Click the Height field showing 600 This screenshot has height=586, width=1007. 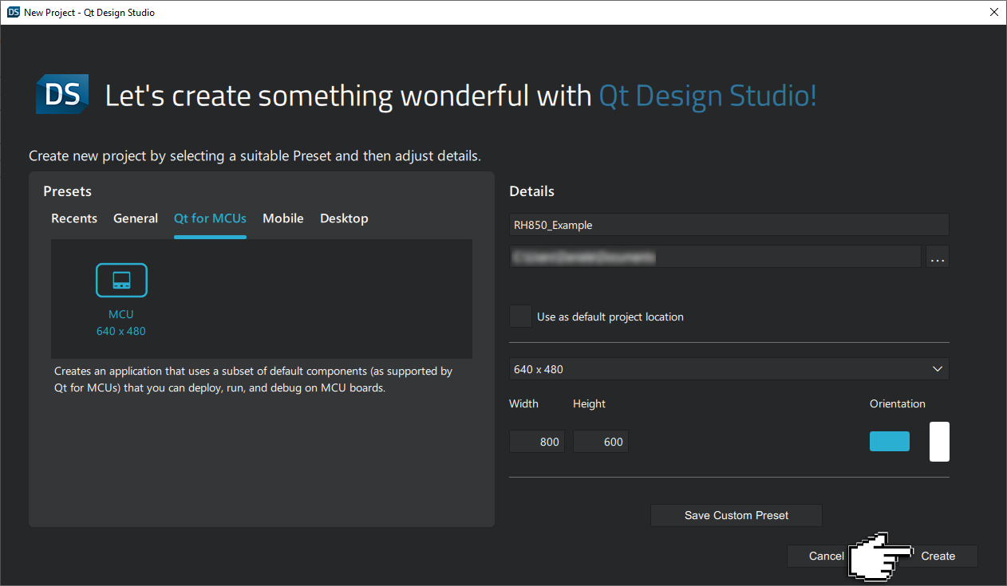600,441
